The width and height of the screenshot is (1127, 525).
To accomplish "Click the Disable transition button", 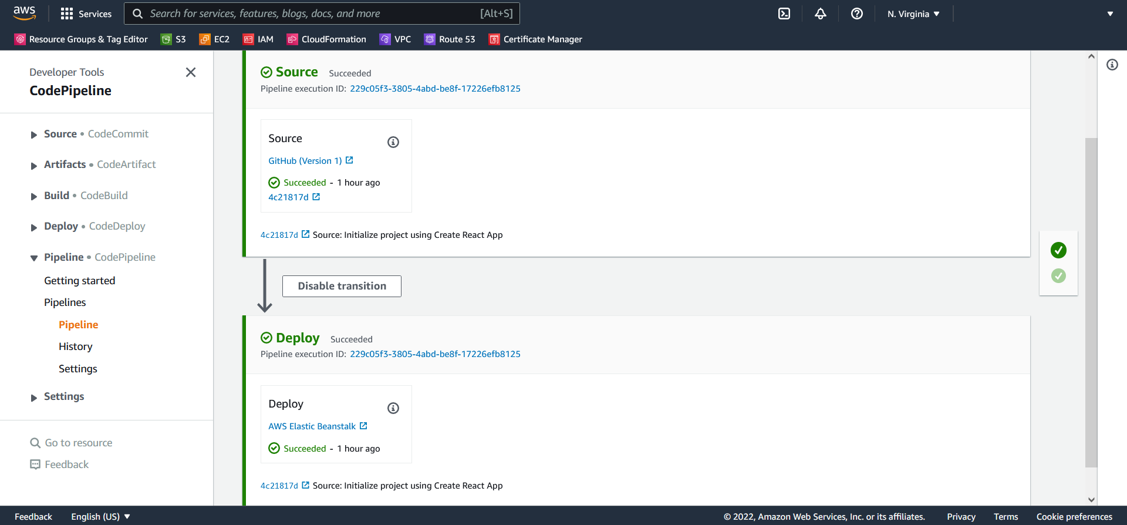I will pyautogui.click(x=342, y=286).
